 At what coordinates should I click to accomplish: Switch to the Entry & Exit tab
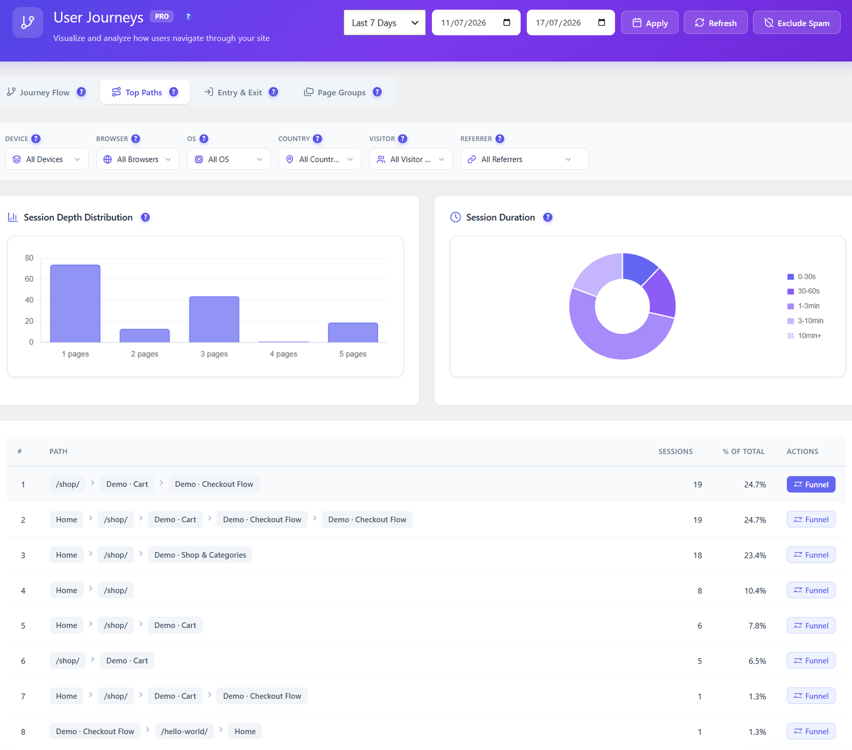[241, 92]
